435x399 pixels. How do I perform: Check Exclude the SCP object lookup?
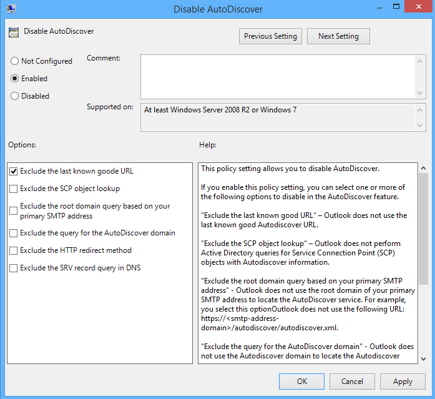[13, 189]
